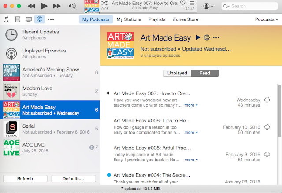Select the Podcasts library icon
This screenshot has width=282, height=193.
[40, 19]
